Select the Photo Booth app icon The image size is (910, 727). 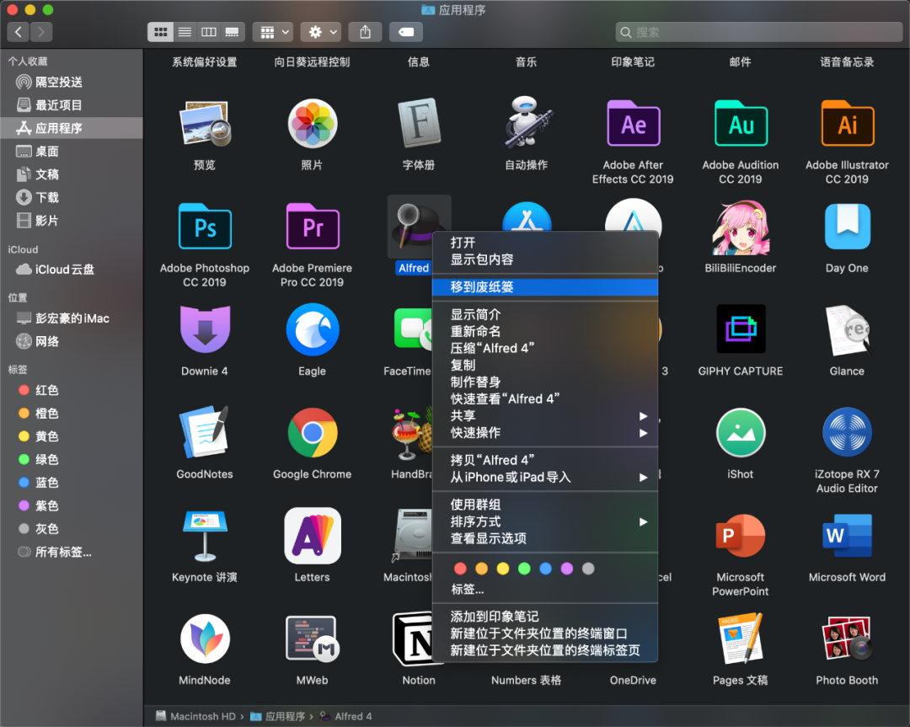(x=848, y=639)
